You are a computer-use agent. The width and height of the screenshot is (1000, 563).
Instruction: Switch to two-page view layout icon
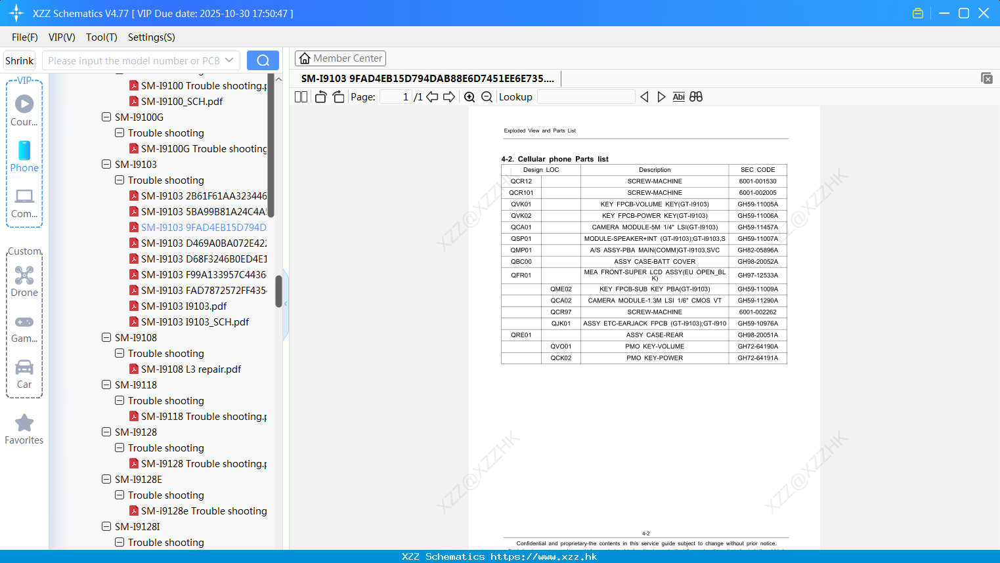(x=301, y=97)
